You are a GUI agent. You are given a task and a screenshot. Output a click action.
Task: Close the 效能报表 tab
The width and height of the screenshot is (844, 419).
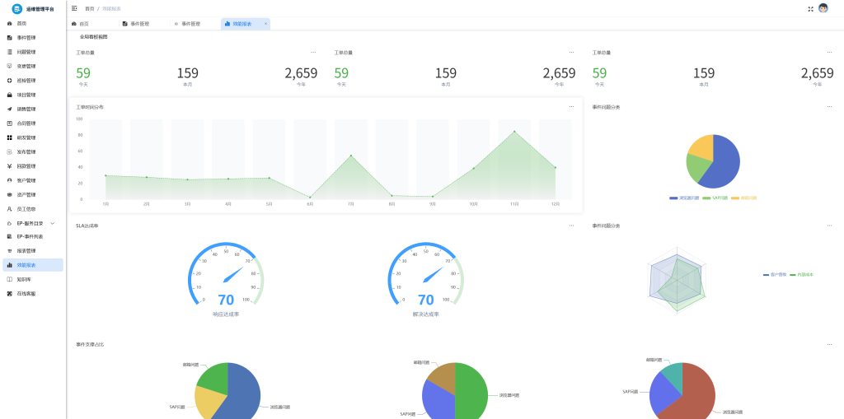(265, 24)
